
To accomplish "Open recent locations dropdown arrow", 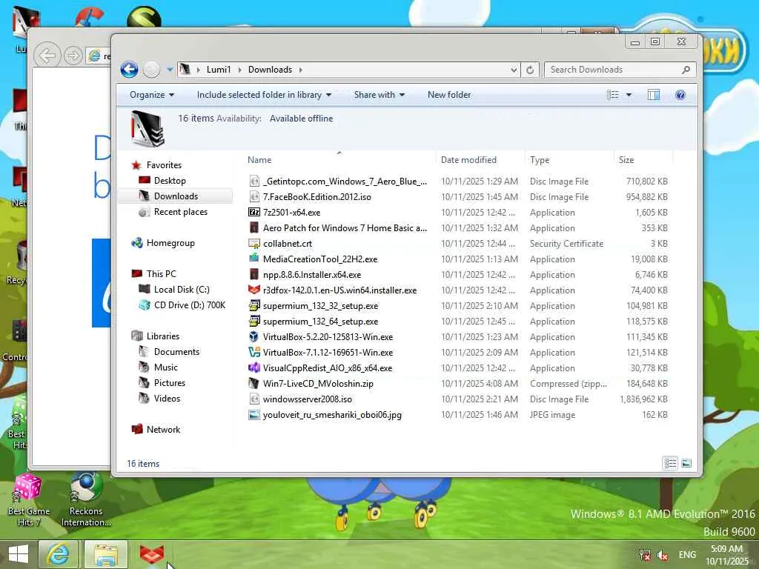I will [170, 70].
